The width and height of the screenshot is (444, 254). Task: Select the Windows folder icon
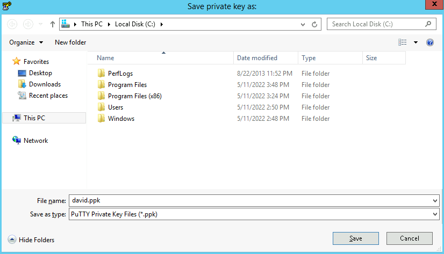tap(101, 119)
